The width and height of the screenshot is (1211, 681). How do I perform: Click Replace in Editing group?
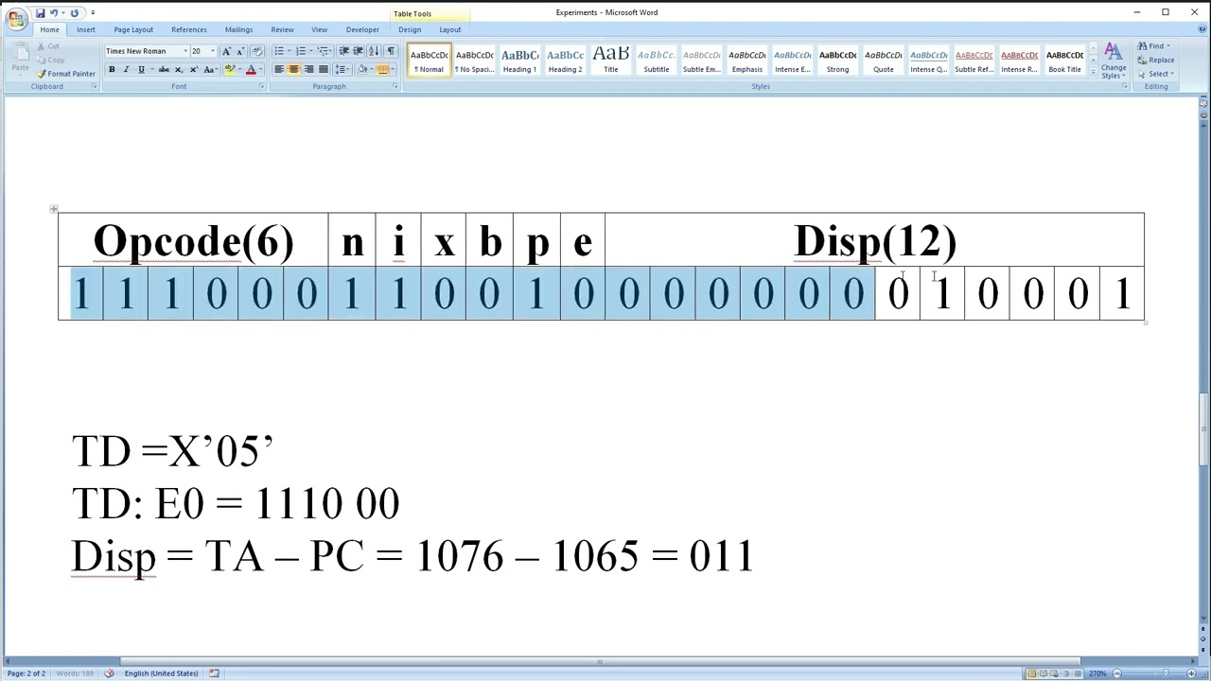(1156, 61)
